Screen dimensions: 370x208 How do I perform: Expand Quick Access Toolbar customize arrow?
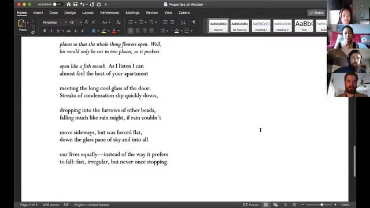pos(105,5)
